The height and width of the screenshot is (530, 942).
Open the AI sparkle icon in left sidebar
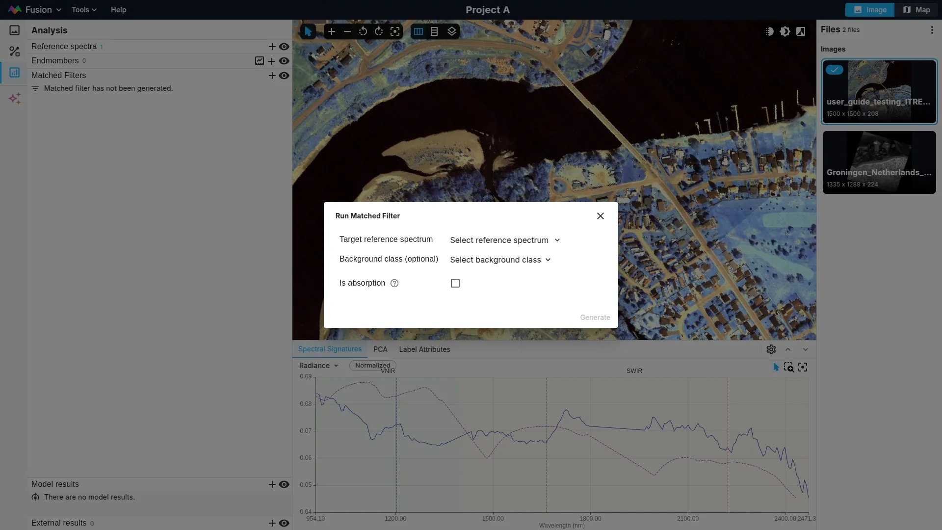click(x=15, y=99)
